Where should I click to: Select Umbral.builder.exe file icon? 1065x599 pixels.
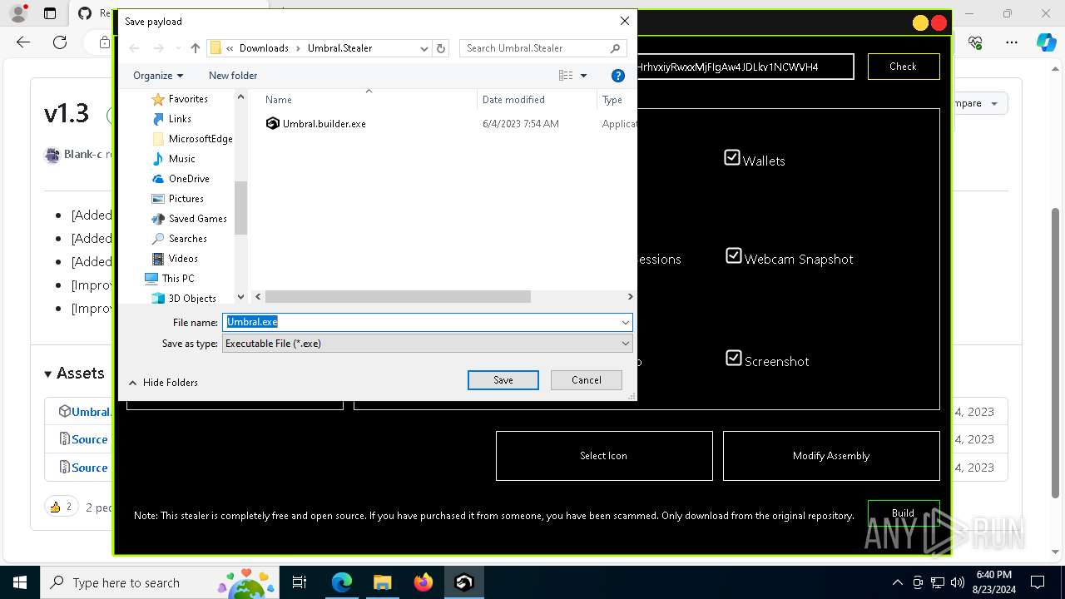point(272,123)
